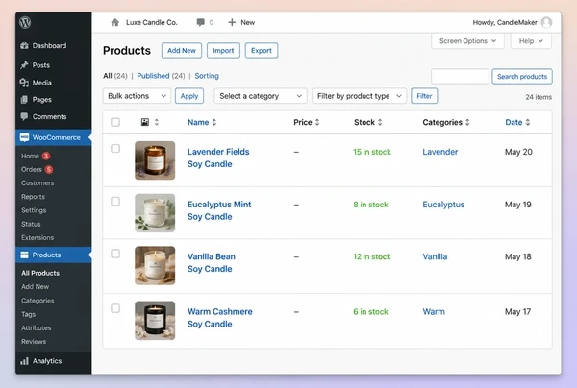This screenshot has width=577, height=388.
Task: Click the plus icon next to New
Action: pyautogui.click(x=232, y=22)
